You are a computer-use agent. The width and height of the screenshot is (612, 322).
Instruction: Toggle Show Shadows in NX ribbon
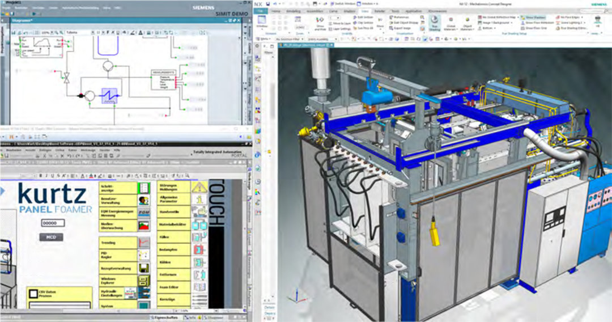[533, 18]
